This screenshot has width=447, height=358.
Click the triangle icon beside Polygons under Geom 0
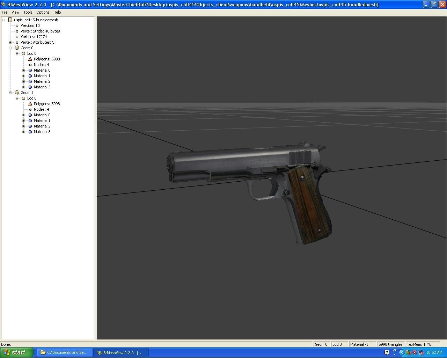coord(30,59)
